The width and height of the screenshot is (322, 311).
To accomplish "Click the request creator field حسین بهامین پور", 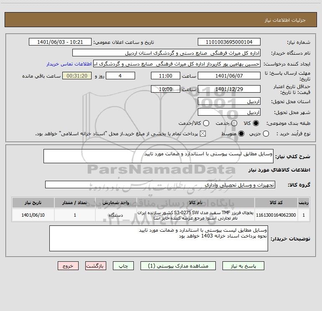I will coord(177,64).
